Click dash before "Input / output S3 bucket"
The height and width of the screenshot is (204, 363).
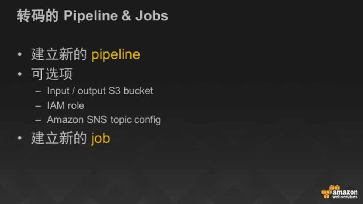click(x=38, y=91)
